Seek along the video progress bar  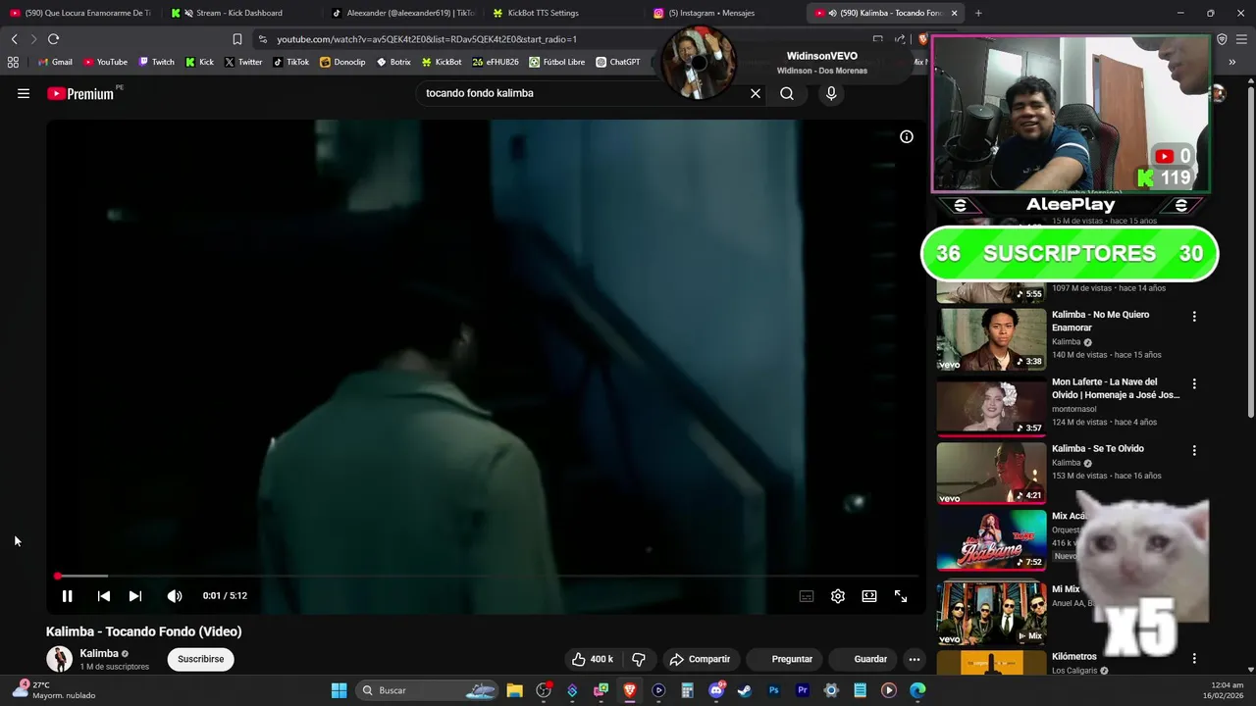[x=487, y=576]
